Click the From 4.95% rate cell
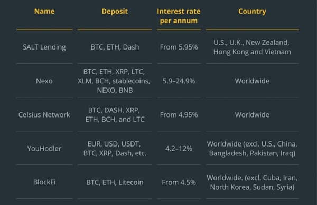 pyautogui.click(x=179, y=115)
